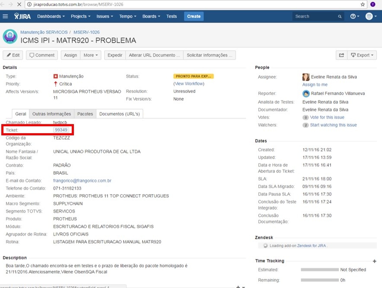Open Tests in the navigation bar
Screen dimensions: 382x288
coord(172,16)
